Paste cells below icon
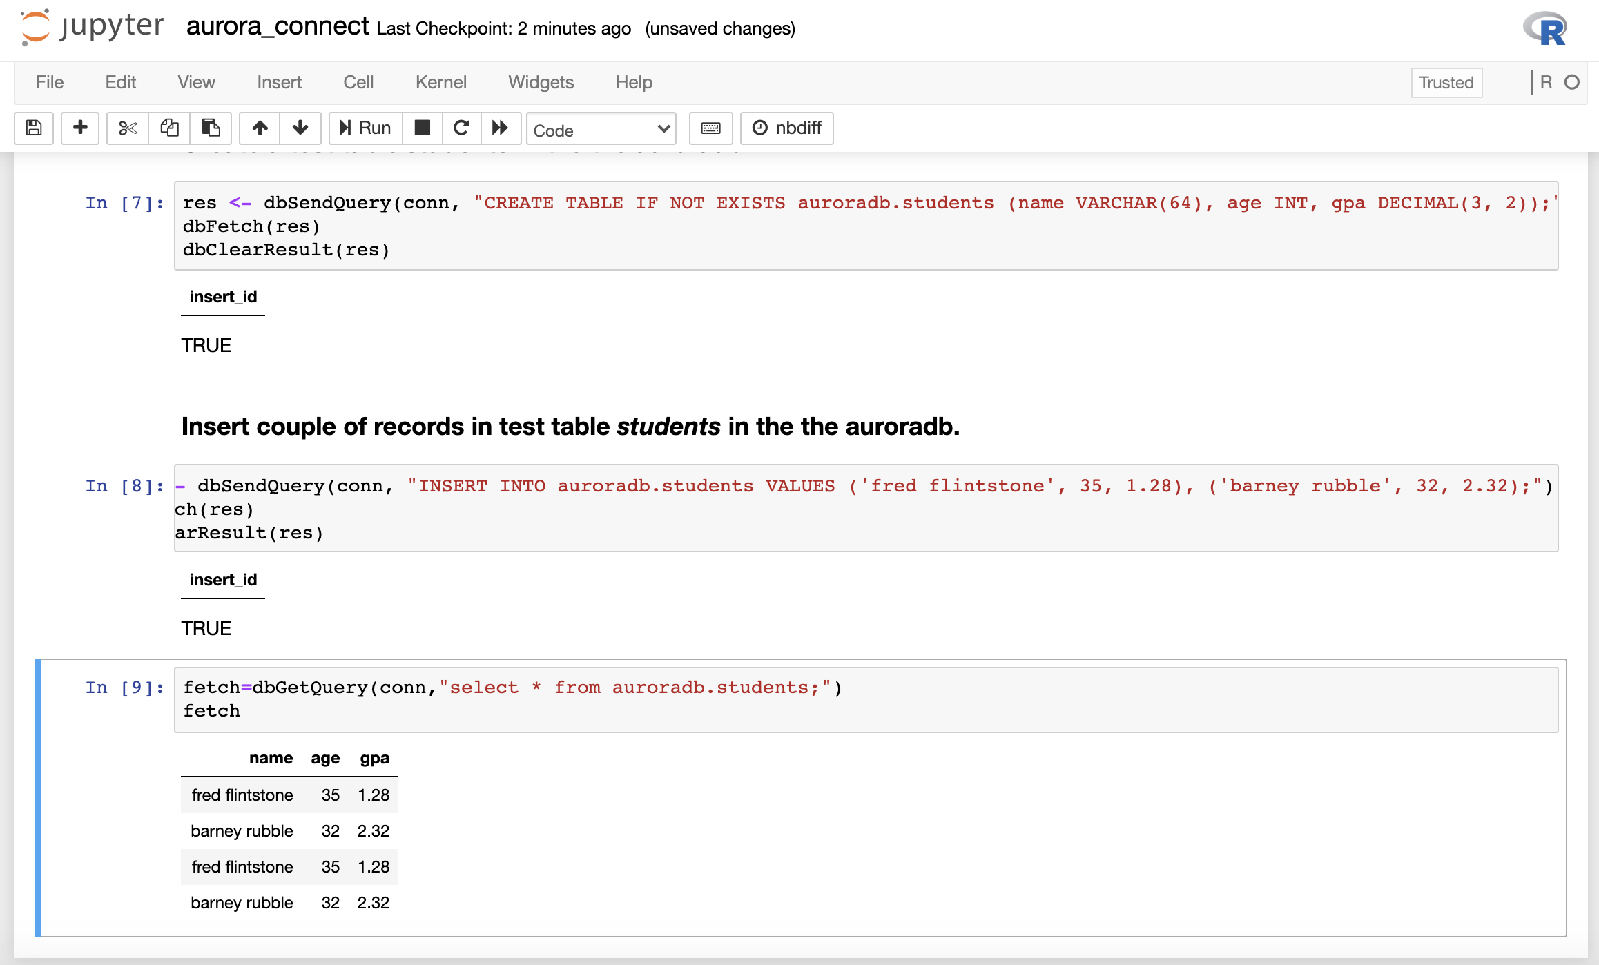The height and width of the screenshot is (965, 1599). 211,128
